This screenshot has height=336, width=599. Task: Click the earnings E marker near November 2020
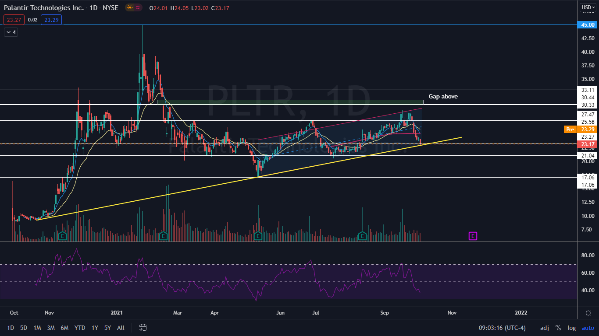click(62, 236)
